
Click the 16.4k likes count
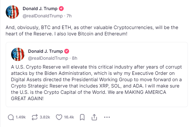click(x=69, y=117)
